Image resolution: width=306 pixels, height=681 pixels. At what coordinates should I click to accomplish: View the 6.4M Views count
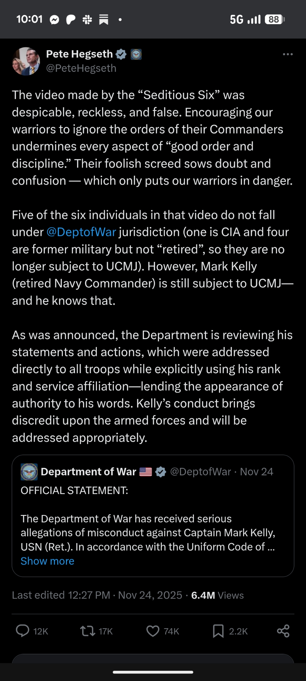[217, 595]
